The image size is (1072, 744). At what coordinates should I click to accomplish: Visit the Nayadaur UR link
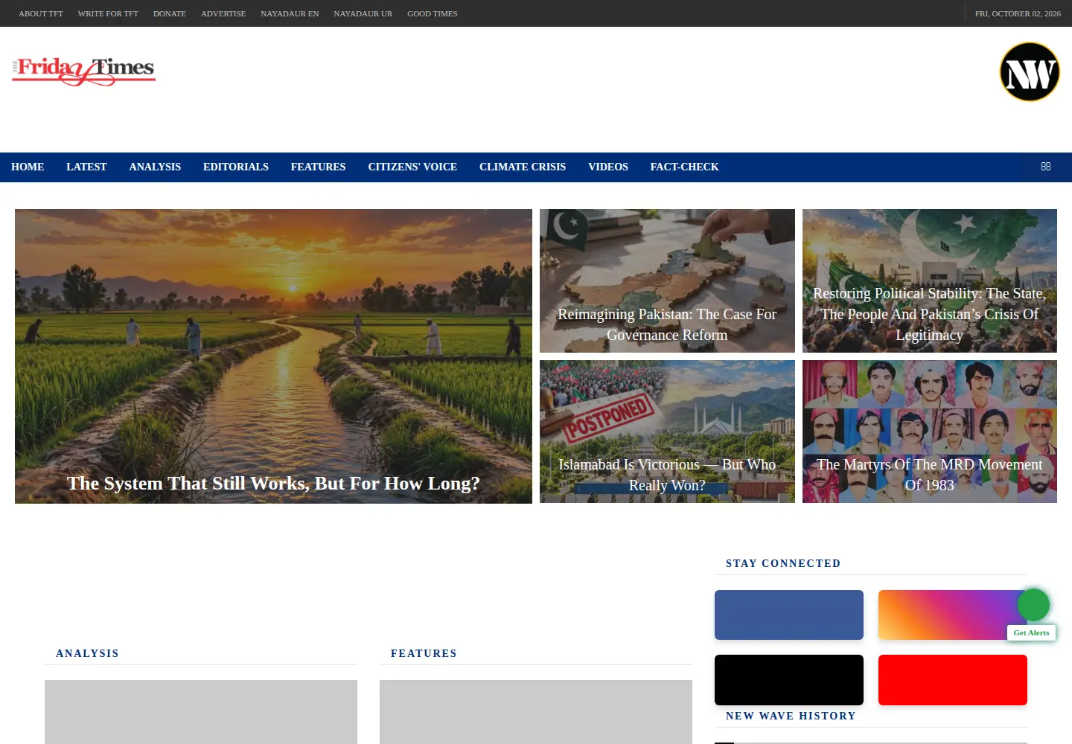click(363, 13)
